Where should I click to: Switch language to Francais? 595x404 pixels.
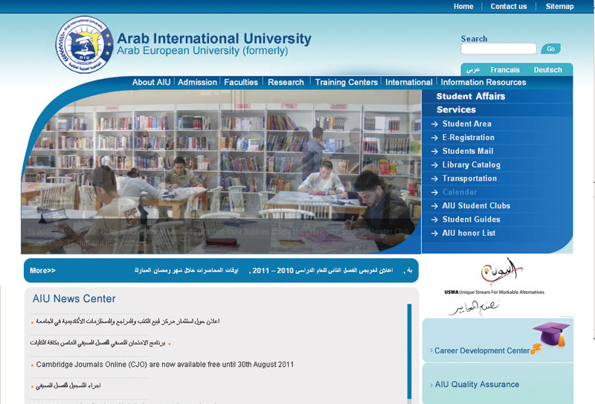(x=505, y=70)
